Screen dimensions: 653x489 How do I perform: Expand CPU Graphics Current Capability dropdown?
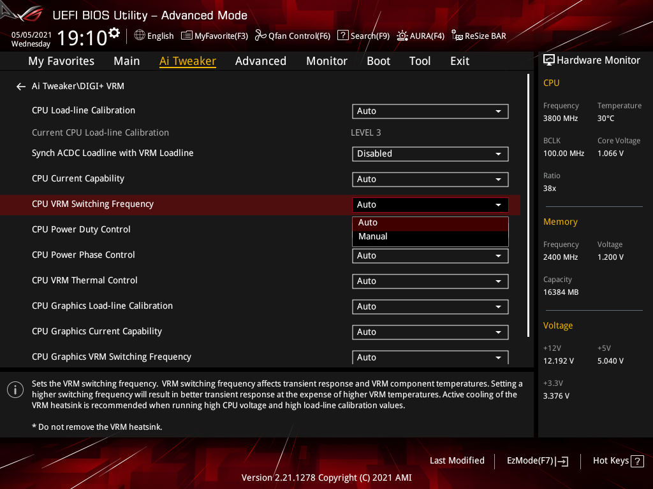point(430,332)
